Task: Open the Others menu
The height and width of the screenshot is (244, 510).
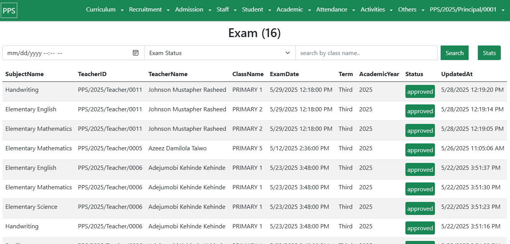Action: coord(411,10)
